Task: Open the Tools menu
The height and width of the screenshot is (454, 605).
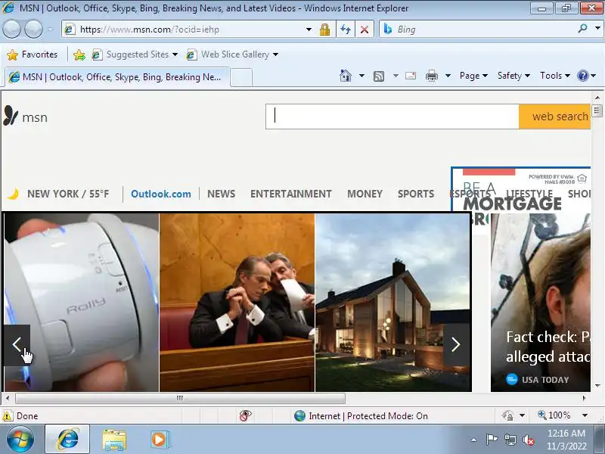Action: (x=555, y=76)
